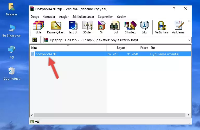Open the Açıklama comment tool

point(178,27)
